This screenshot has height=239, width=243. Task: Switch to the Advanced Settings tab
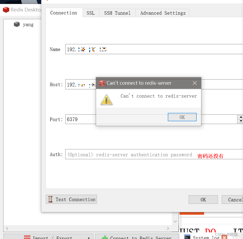pos(162,13)
